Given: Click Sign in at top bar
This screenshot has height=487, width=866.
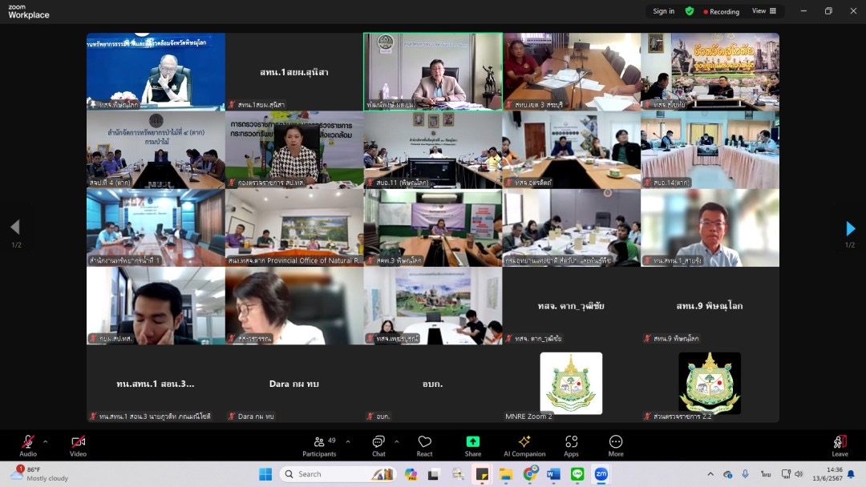Looking at the screenshot, I should (663, 11).
